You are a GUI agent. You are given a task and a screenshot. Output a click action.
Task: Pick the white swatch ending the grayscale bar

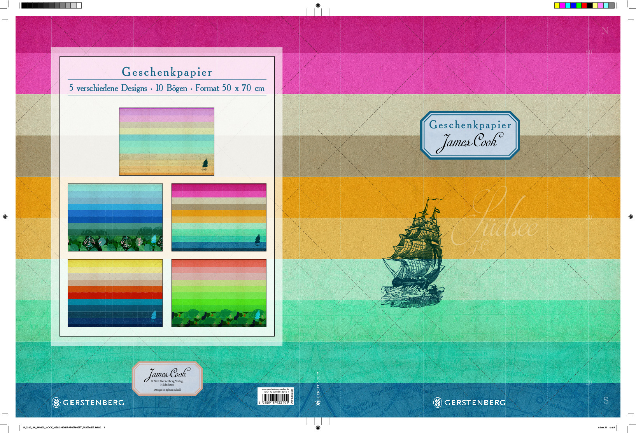[x=79, y=5]
